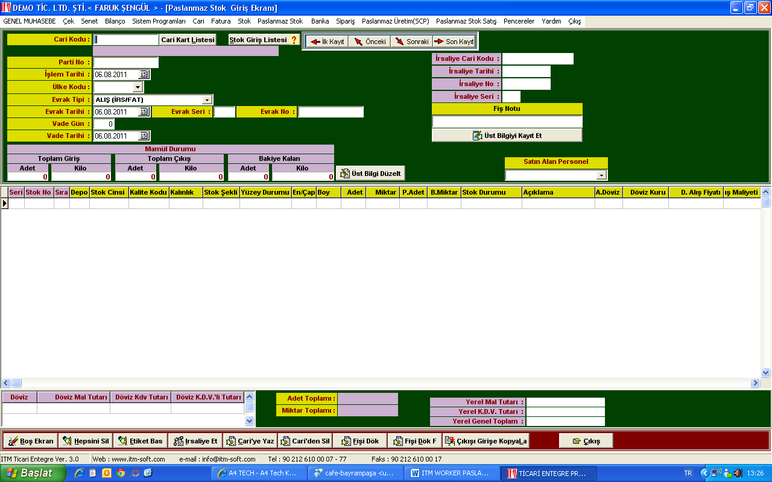The height and width of the screenshot is (482, 772).
Task: Click the Fişi Dök F button
Action: pyautogui.click(x=415, y=441)
